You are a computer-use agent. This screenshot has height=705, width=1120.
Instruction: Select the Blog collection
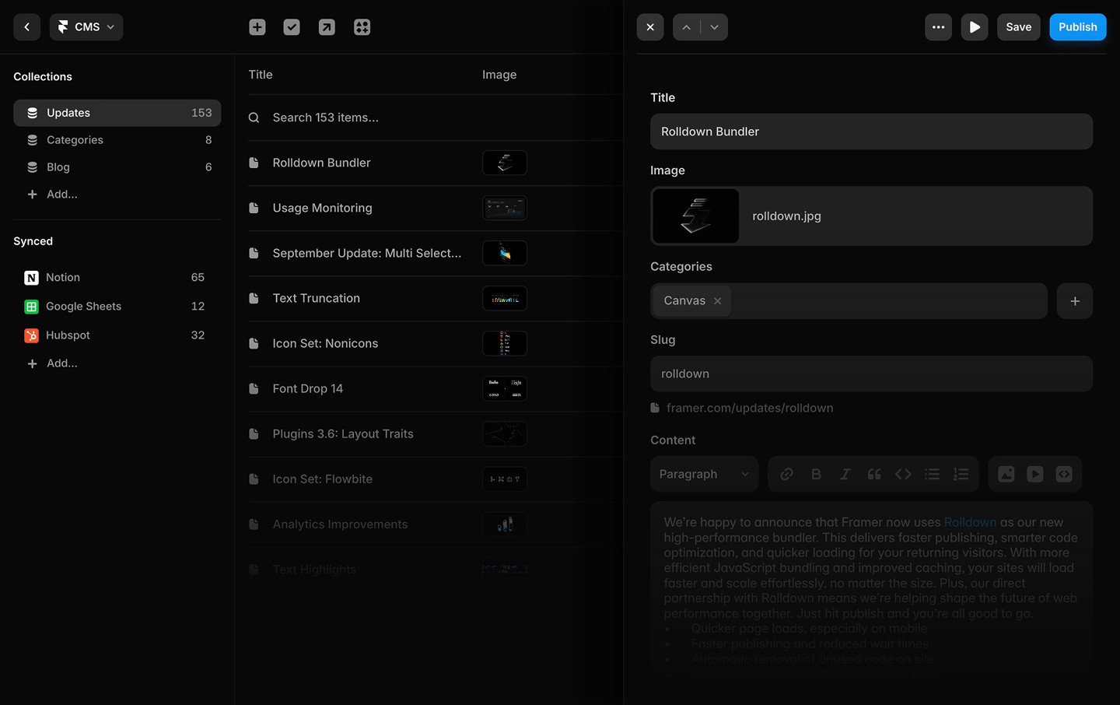pyautogui.click(x=117, y=167)
